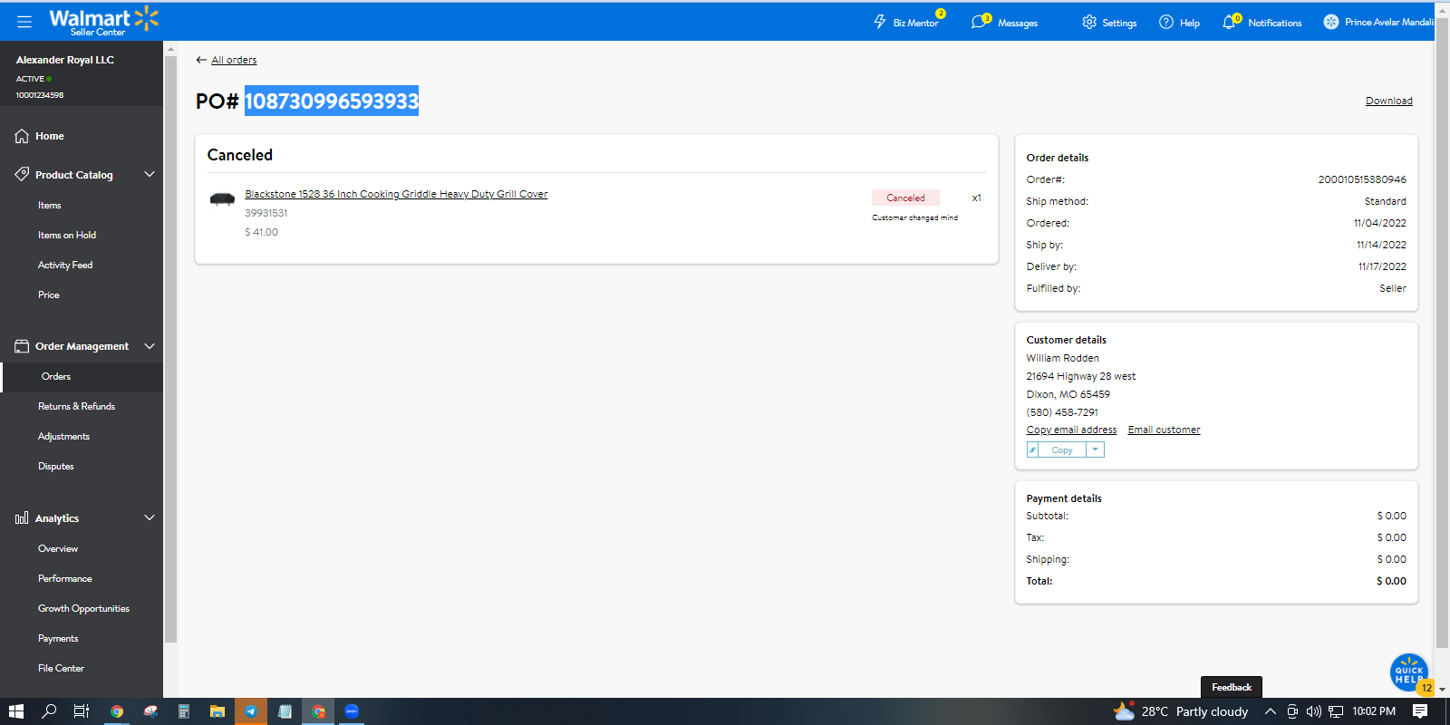Show hidden system tray icons

click(1271, 711)
